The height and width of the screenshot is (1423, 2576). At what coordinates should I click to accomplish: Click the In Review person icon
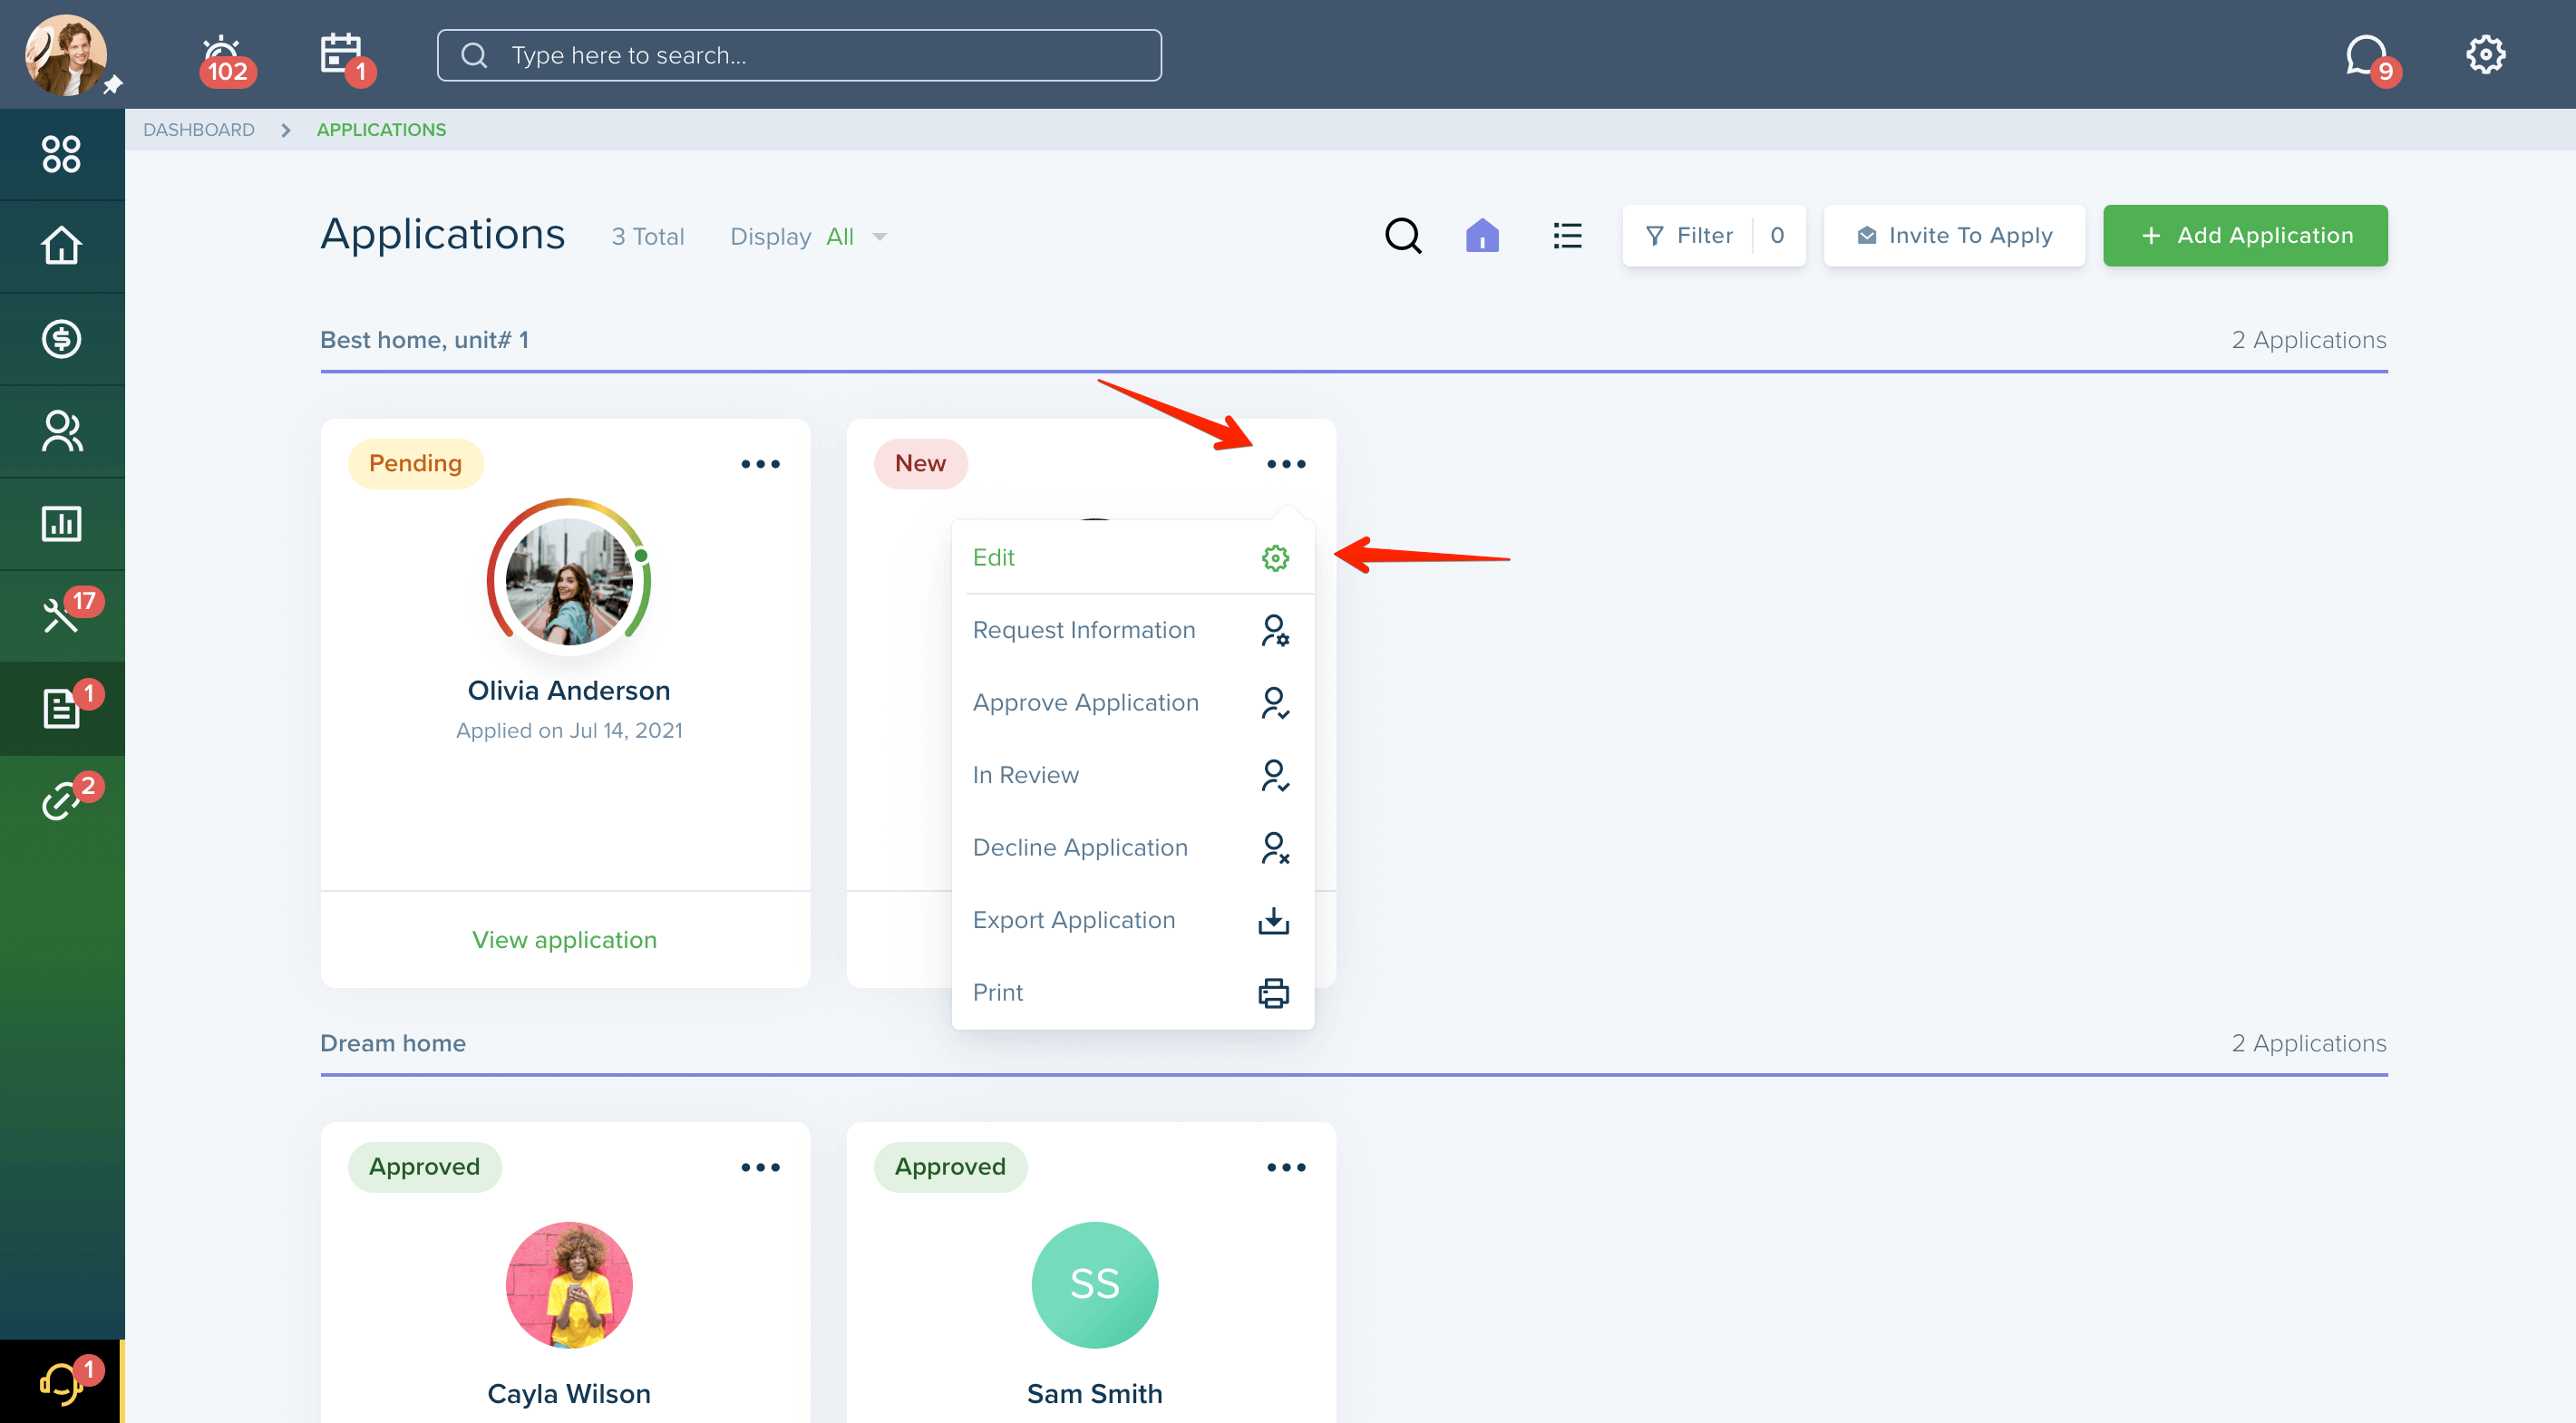pos(1274,776)
